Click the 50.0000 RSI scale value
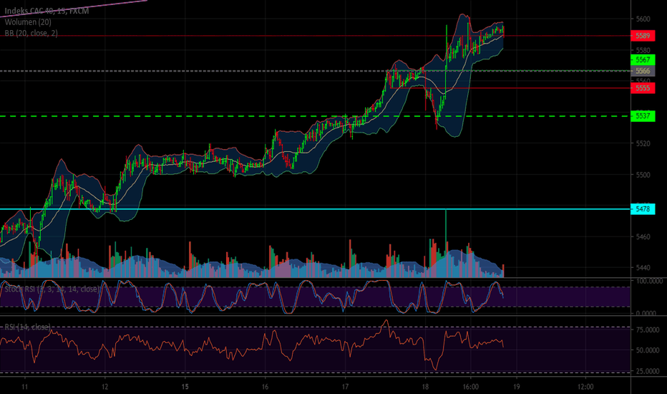Viewport: 667px width, 394px height. [648, 350]
